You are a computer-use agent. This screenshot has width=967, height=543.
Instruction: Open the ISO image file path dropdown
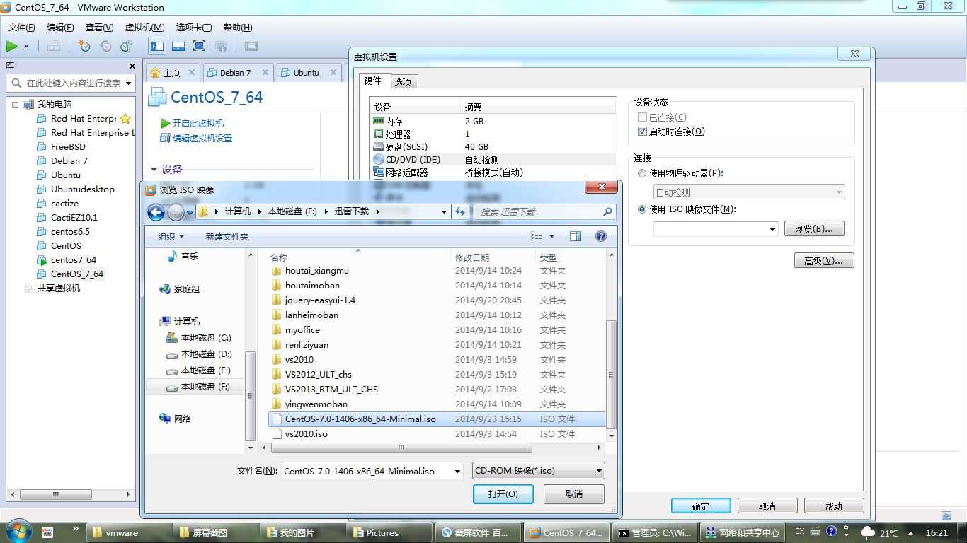[x=772, y=229]
